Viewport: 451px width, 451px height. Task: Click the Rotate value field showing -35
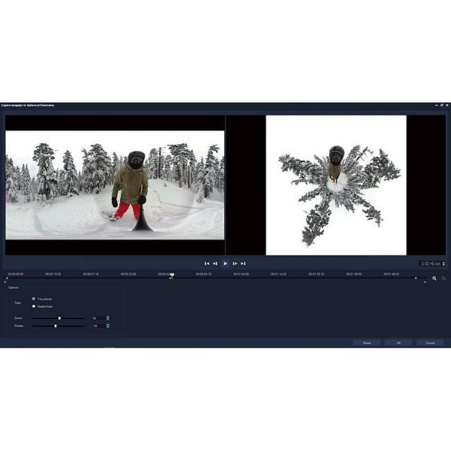coord(99,326)
